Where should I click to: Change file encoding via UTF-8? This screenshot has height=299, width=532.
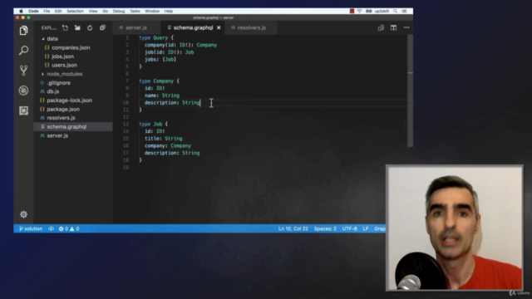(x=349, y=229)
